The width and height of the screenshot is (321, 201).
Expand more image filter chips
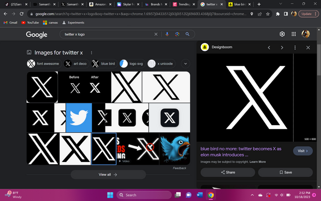[x=186, y=64]
